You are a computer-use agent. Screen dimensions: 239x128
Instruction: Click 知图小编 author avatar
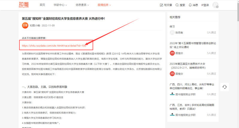tap(25, 25)
